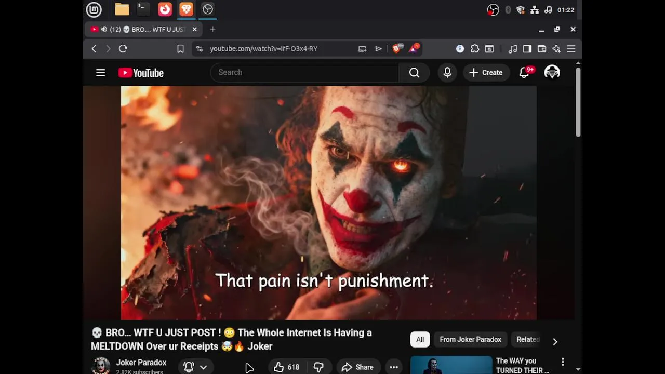The height and width of the screenshot is (374, 665).
Task: Select the All filter chip
Action: click(x=420, y=340)
